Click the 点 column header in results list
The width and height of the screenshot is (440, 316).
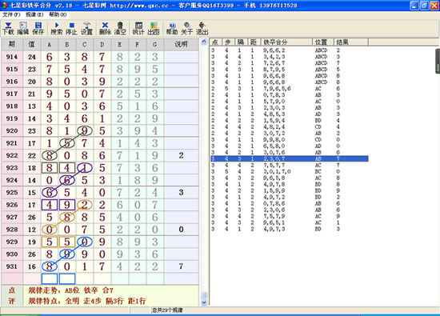pos(216,42)
